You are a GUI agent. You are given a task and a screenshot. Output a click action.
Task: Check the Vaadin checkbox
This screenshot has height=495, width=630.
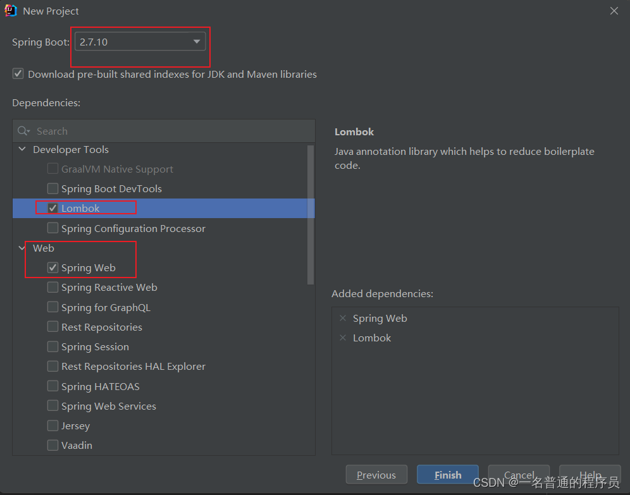point(52,445)
